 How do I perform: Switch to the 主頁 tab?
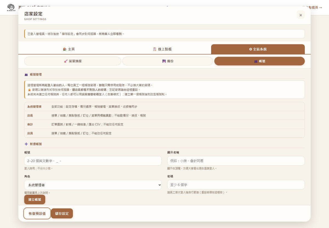coord(69,49)
